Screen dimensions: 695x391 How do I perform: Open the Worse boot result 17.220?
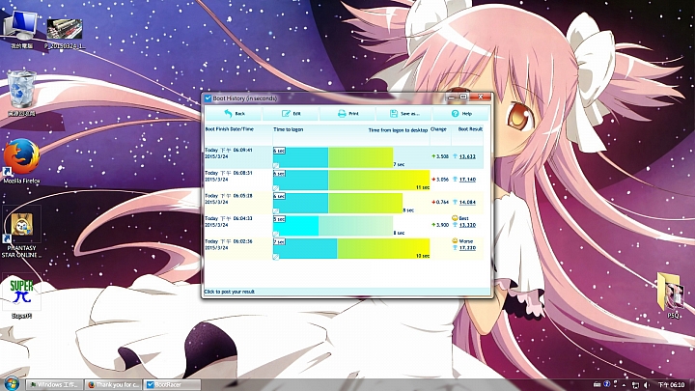[x=467, y=248]
